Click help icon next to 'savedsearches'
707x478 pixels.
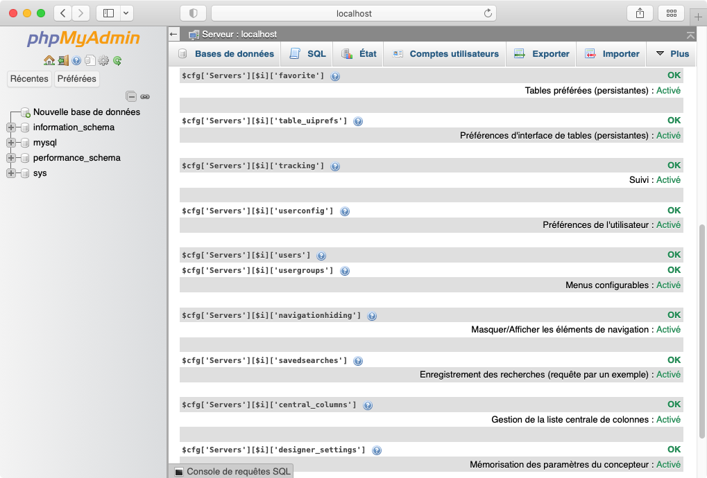(x=358, y=361)
